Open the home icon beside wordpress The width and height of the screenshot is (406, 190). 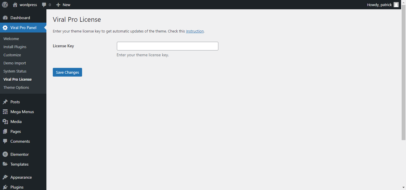click(15, 5)
